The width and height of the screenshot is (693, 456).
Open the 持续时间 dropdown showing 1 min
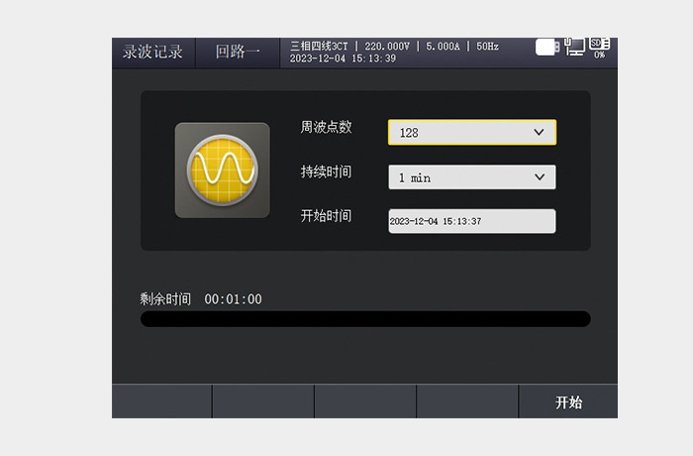tap(472, 177)
